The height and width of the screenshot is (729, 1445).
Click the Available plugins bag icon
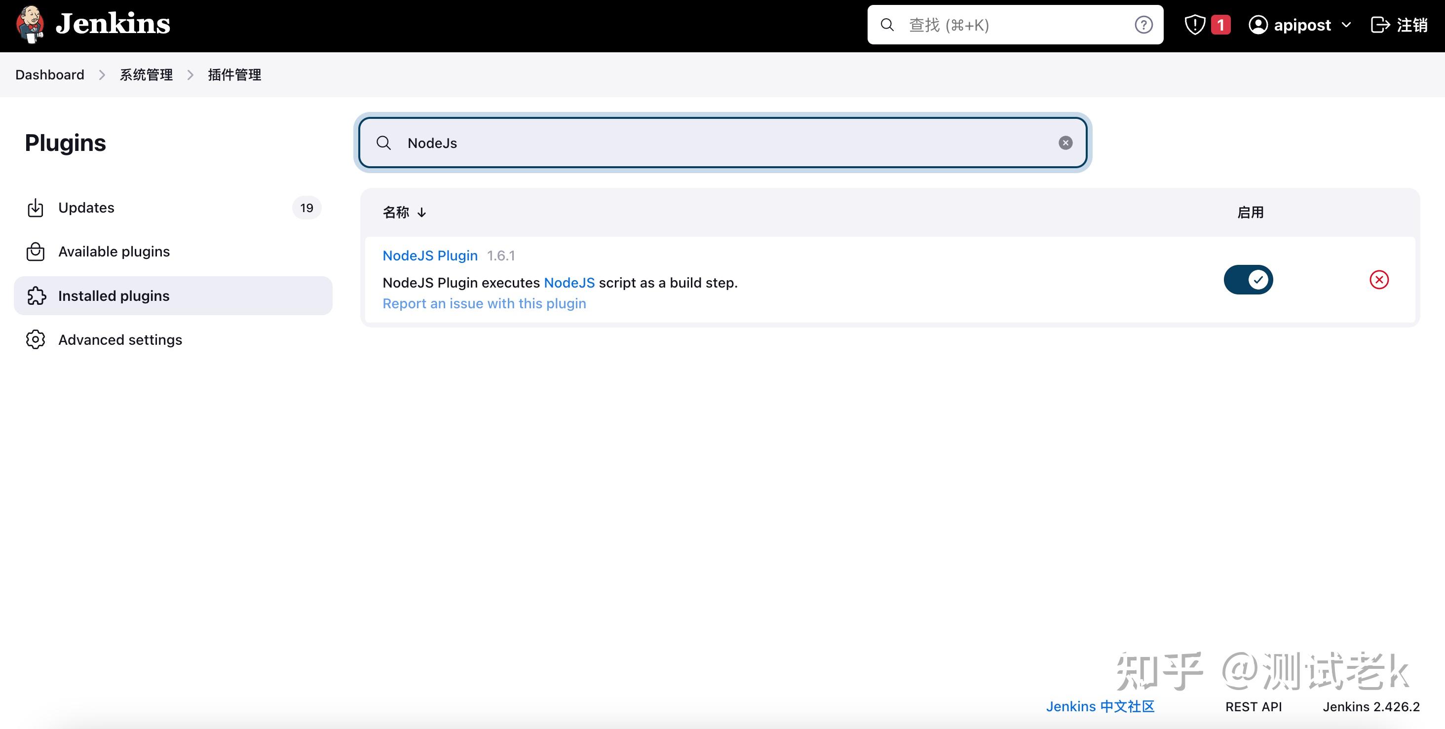tap(36, 251)
